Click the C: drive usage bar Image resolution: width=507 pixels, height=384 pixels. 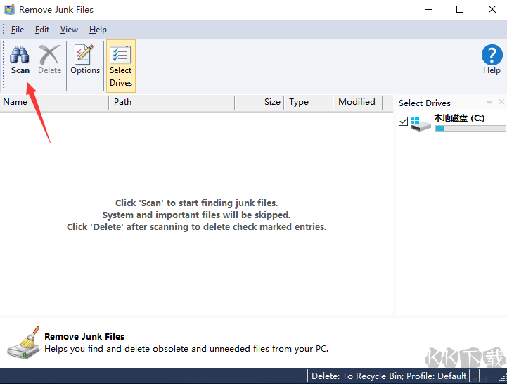pyautogui.click(x=470, y=129)
